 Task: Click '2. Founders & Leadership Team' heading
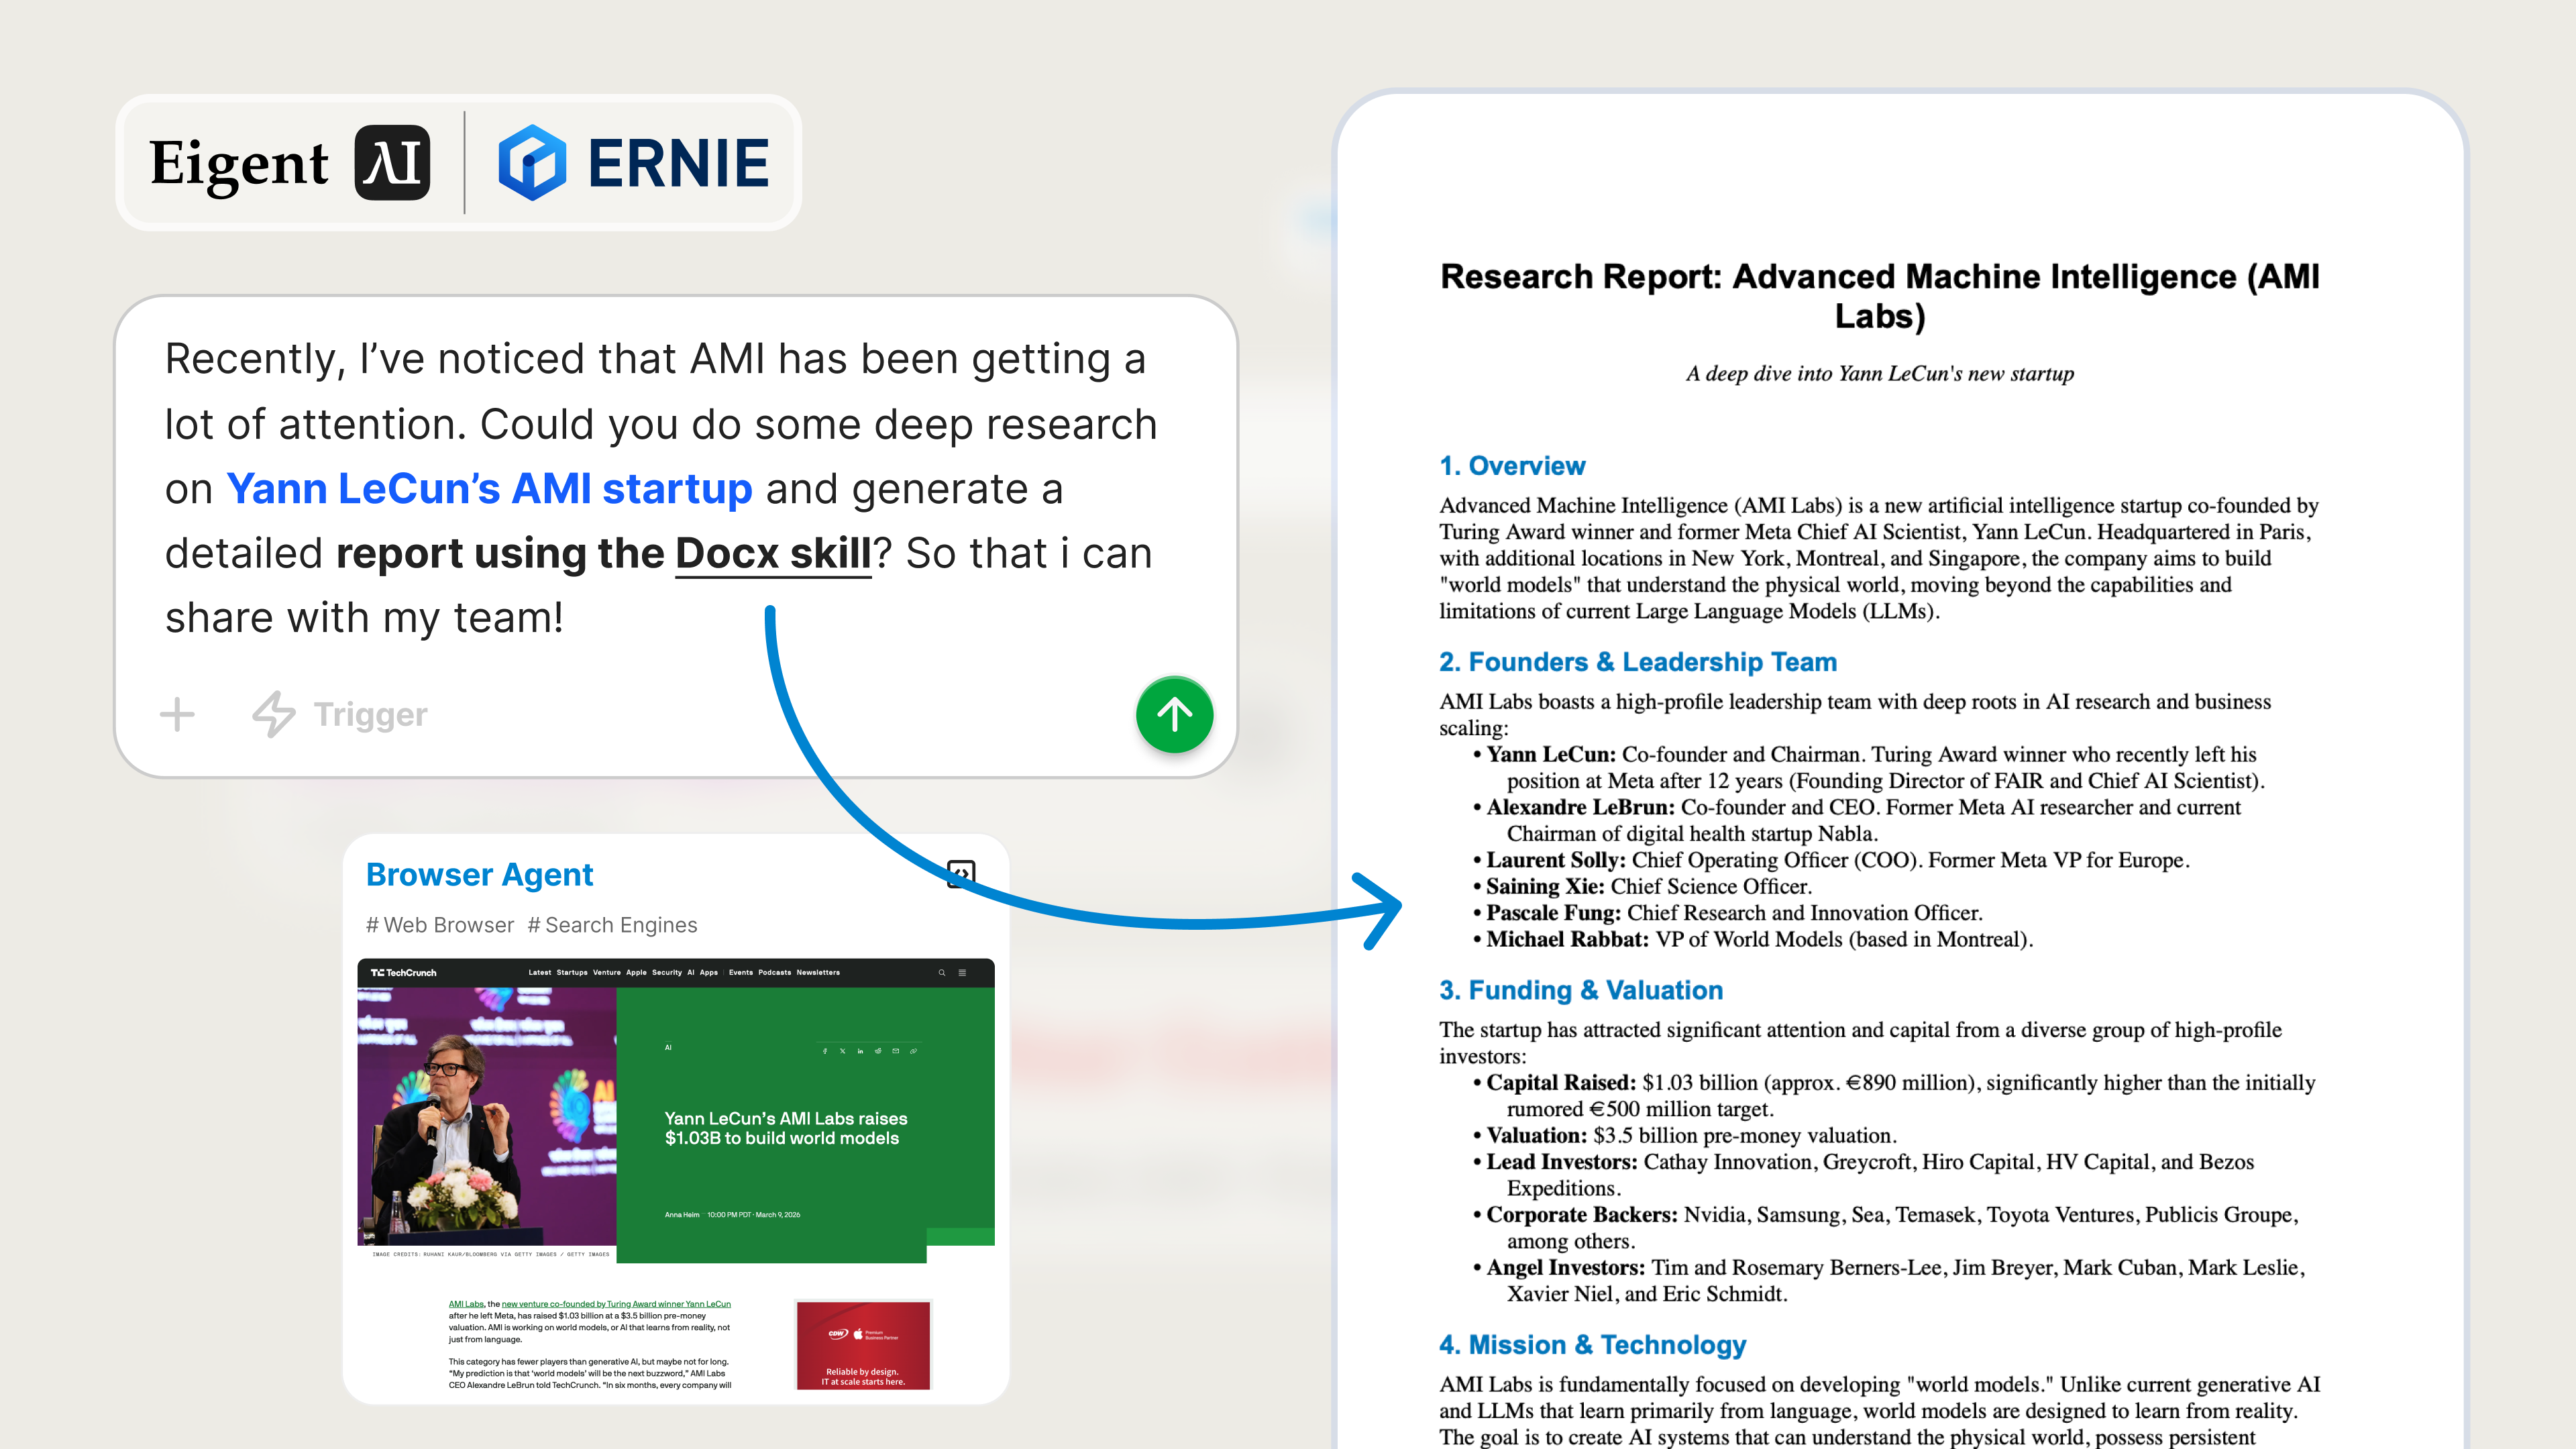coord(1637,661)
